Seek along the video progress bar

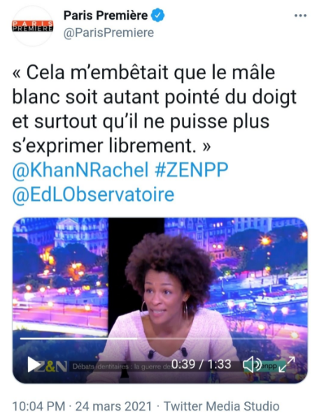(x=160, y=339)
